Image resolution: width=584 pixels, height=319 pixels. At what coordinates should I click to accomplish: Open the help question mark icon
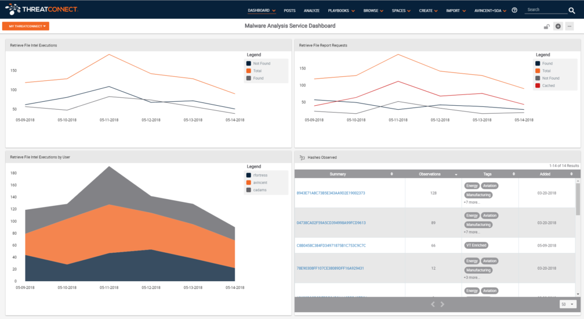click(514, 10)
